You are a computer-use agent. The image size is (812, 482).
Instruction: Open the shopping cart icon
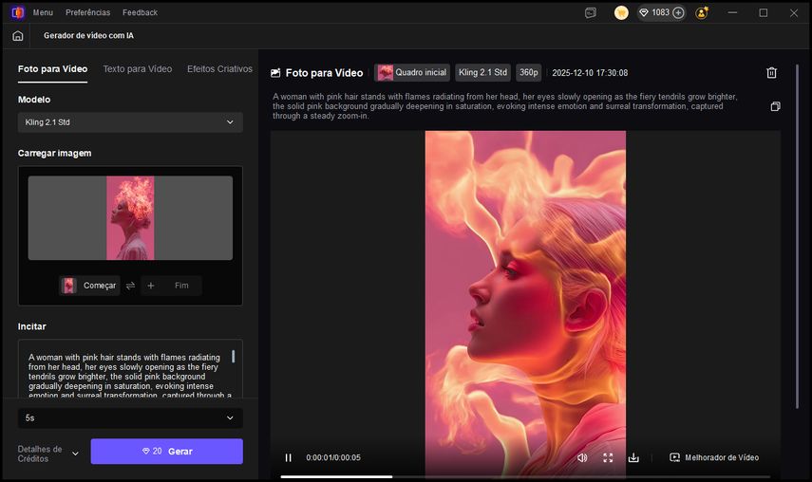click(x=621, y=12)
